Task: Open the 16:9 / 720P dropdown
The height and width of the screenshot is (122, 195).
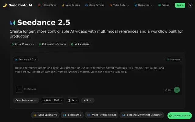Action: click(x=52, y=100)
